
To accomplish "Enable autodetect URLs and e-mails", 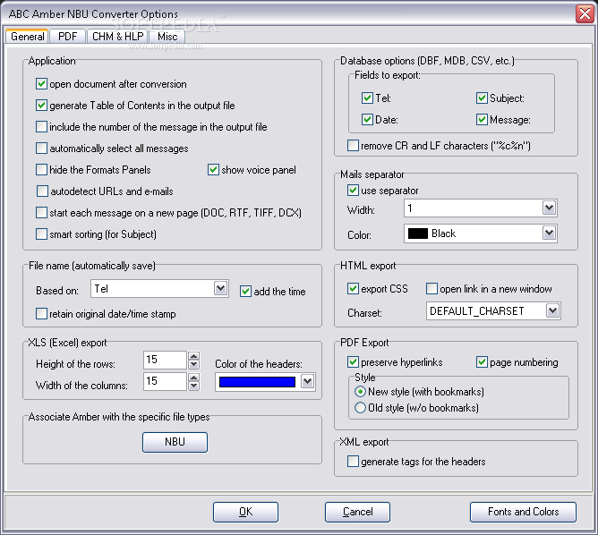I will 42,191.
